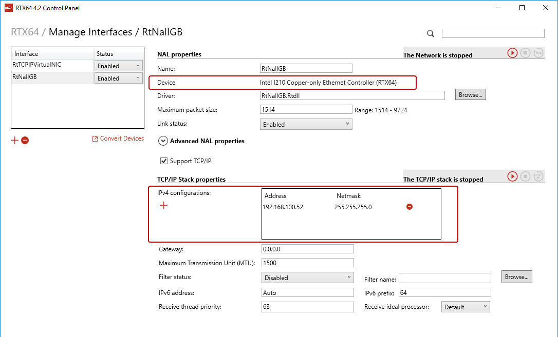Start the network with the NAL play icon
This screenshot has height=337, width=558.
point(512,53)
